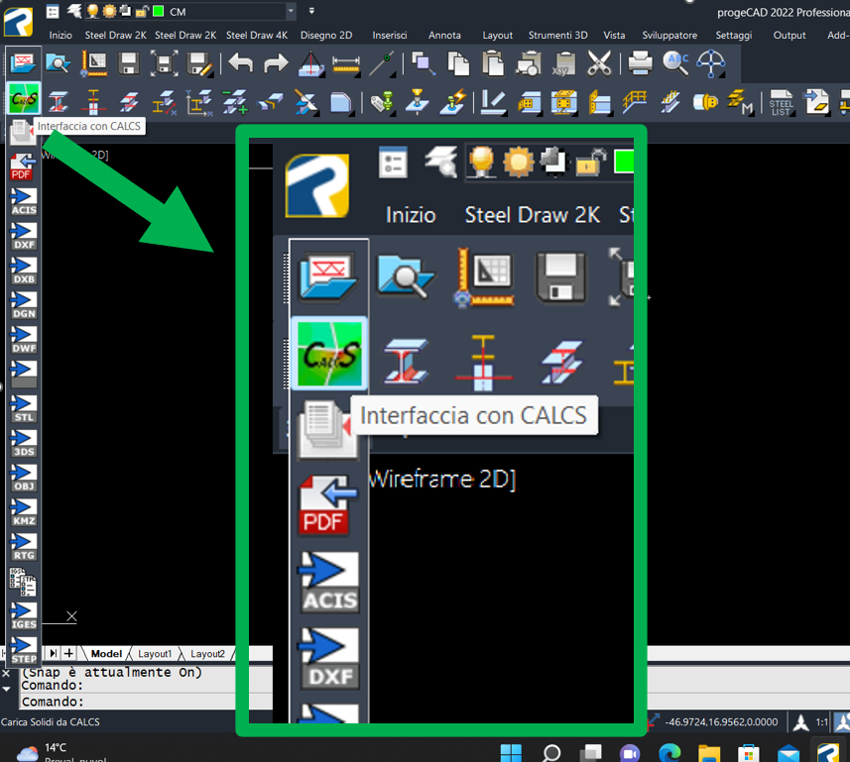Redo the undone action

pos(276,63)
